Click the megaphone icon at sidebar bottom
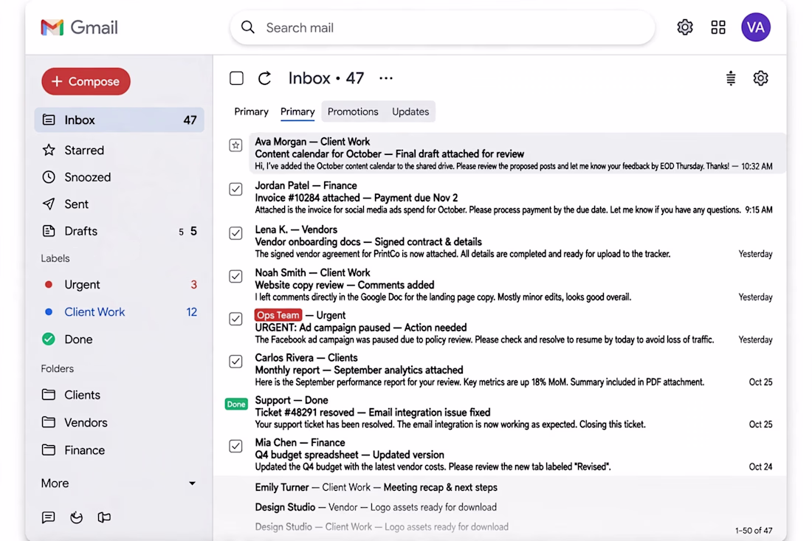Image resolution: width=812 pixels, height=541 pixels. [x=104, y=517]
